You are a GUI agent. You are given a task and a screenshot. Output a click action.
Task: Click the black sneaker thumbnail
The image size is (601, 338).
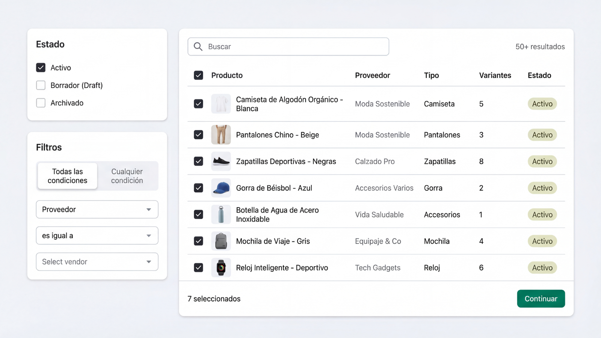pos(221,161)
